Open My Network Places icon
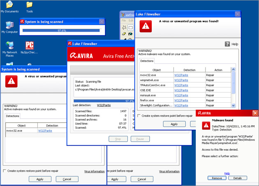Image resolution: width=259 pixels, height=186 pixels. tap(10, 49)
